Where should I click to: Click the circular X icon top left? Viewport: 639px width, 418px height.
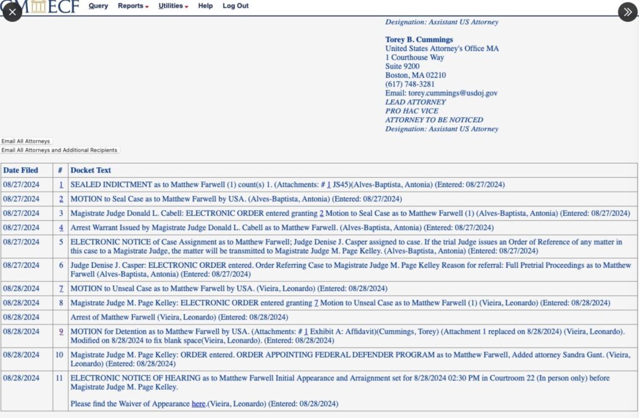point(12,12)
